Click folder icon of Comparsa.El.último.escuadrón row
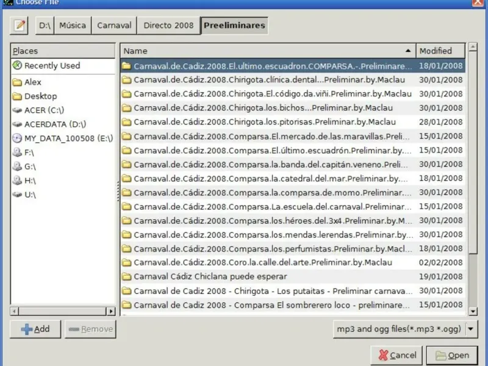488x366 pixels. 126,150
